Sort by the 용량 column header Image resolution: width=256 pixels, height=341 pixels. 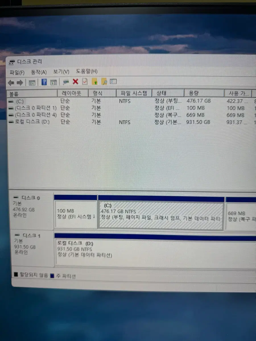(x=204, y=93)
